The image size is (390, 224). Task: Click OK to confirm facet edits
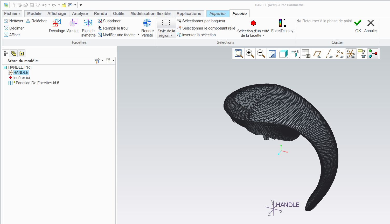click(x=358, y=25)
